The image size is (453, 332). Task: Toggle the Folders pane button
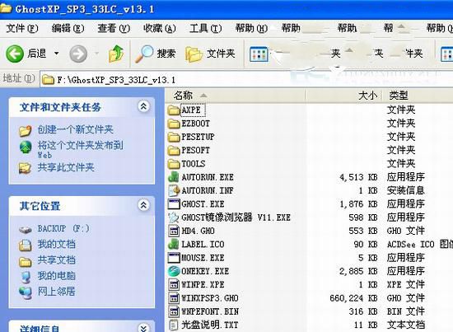[210, 54]
